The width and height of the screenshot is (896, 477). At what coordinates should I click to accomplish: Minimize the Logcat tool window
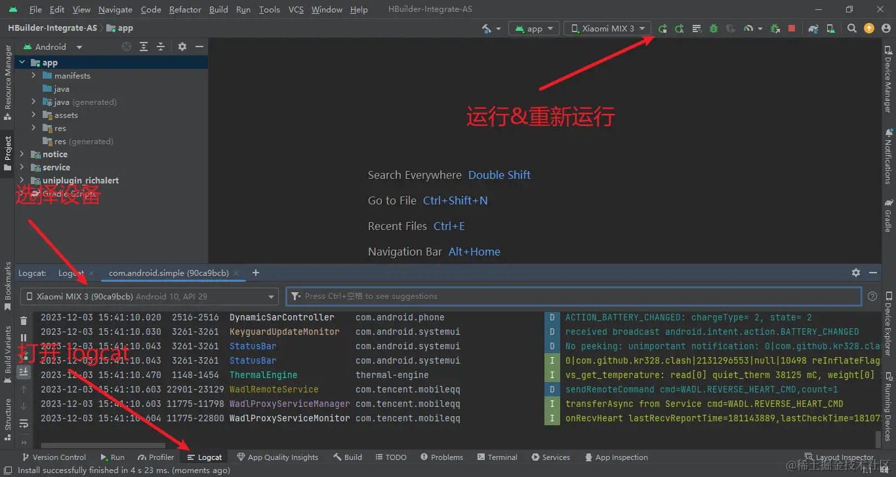(873, 273)
